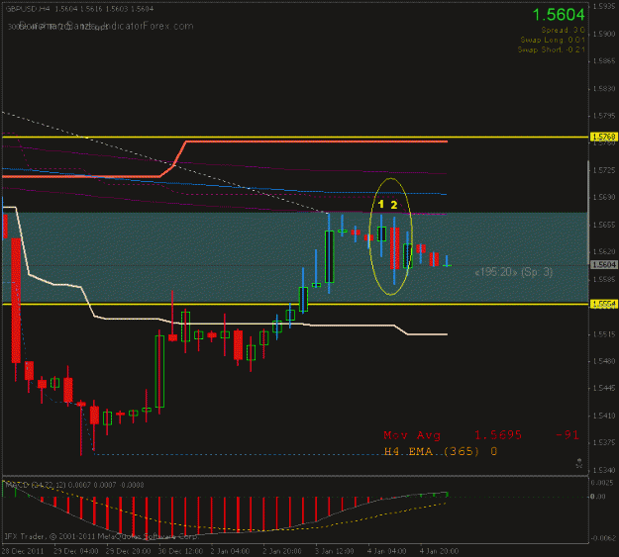Screen dimensions: 619x557
Task: Click the Swap Short: -0.21 label
Action: coord(551,49)
